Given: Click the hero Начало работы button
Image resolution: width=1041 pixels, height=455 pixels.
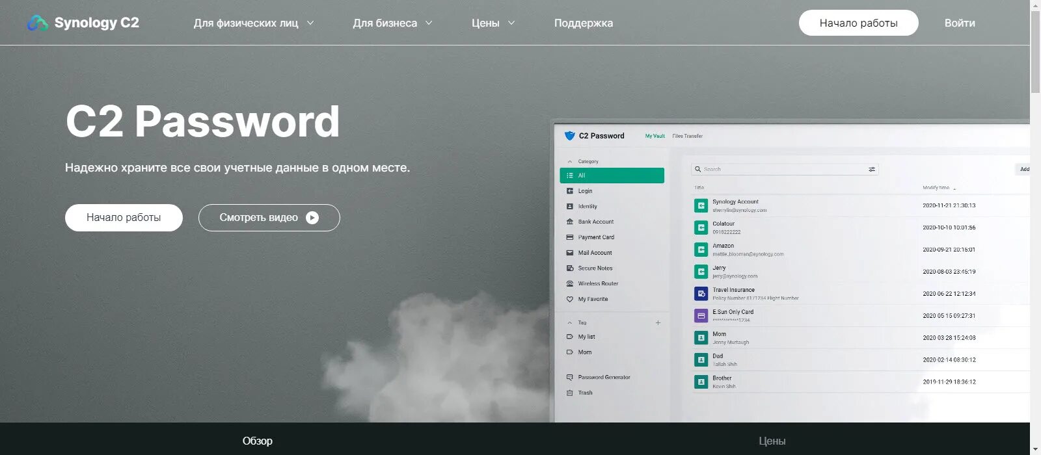Looking at the screenshot, I should 124,218.
